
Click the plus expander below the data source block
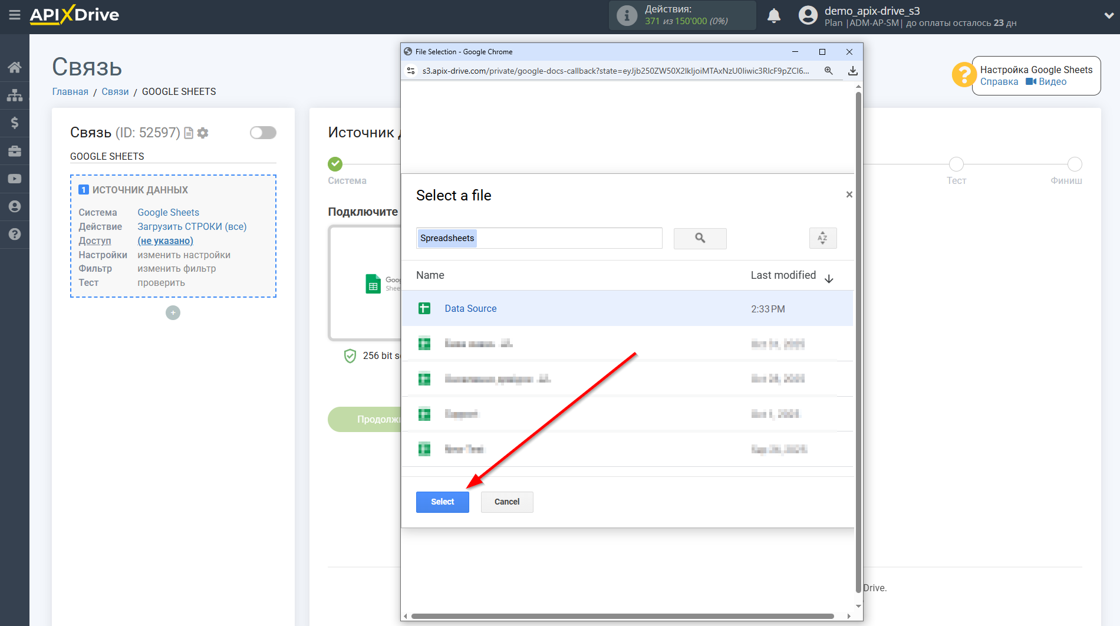click(x=173, y=312)
